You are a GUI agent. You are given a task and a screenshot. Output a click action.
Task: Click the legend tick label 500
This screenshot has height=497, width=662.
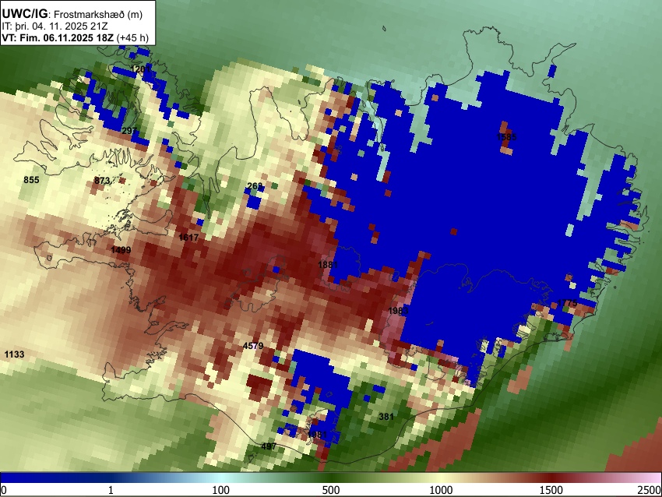coord(330,490)
